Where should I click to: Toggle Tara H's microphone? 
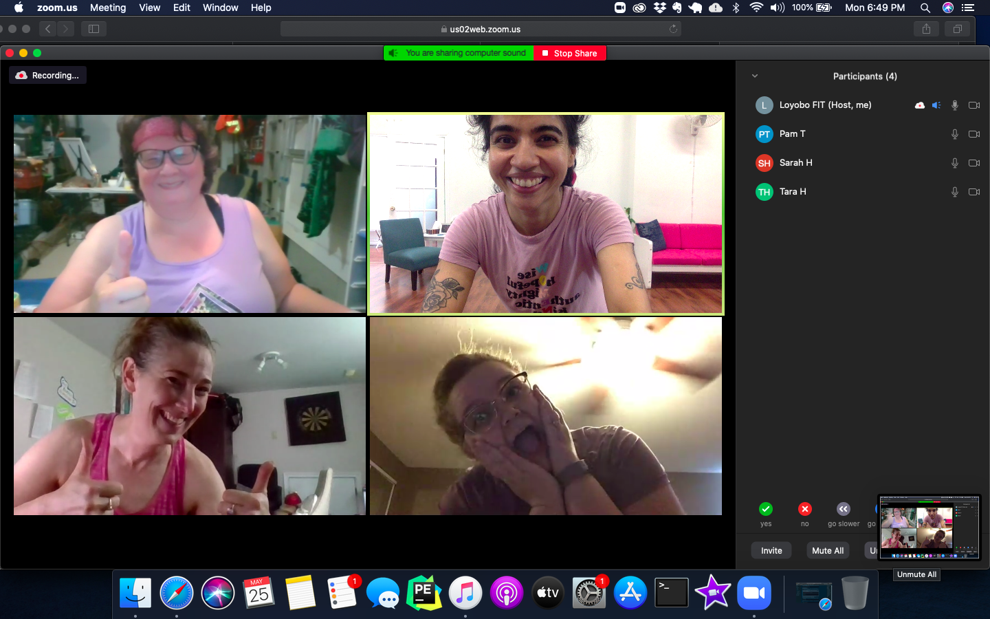[954, 192]
